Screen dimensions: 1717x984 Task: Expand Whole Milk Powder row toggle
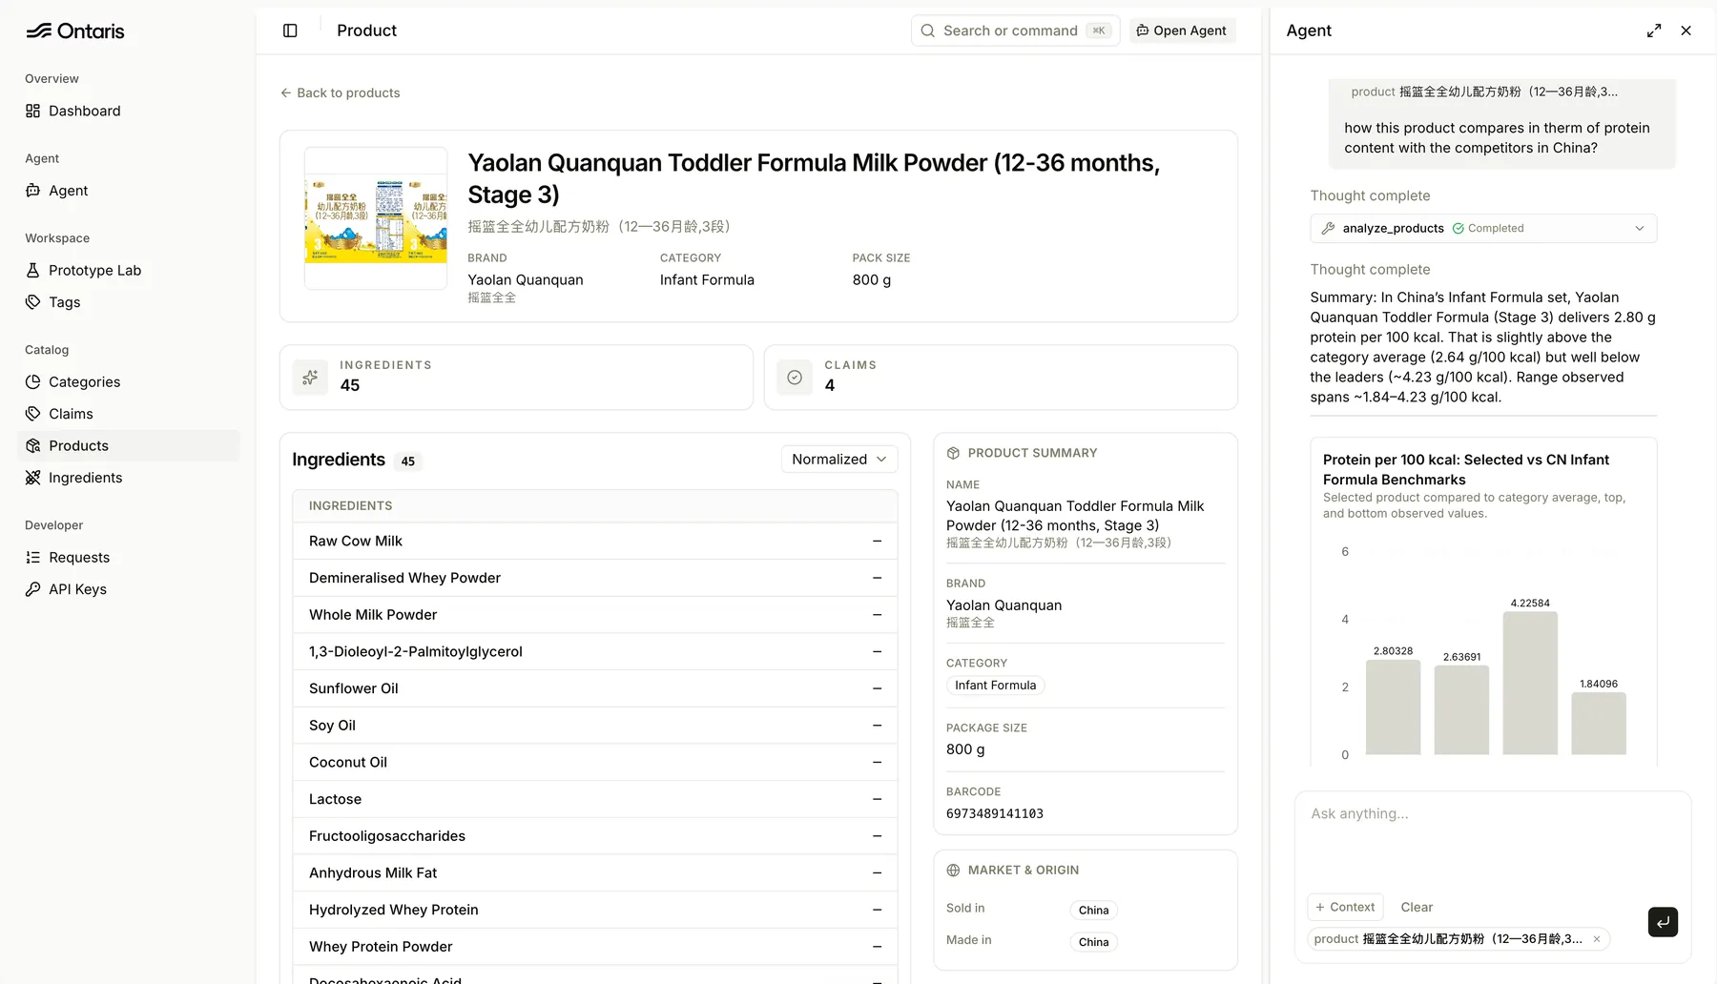[x=877, y=615]
